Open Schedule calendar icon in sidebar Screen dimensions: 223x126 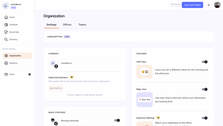(6, 25)
